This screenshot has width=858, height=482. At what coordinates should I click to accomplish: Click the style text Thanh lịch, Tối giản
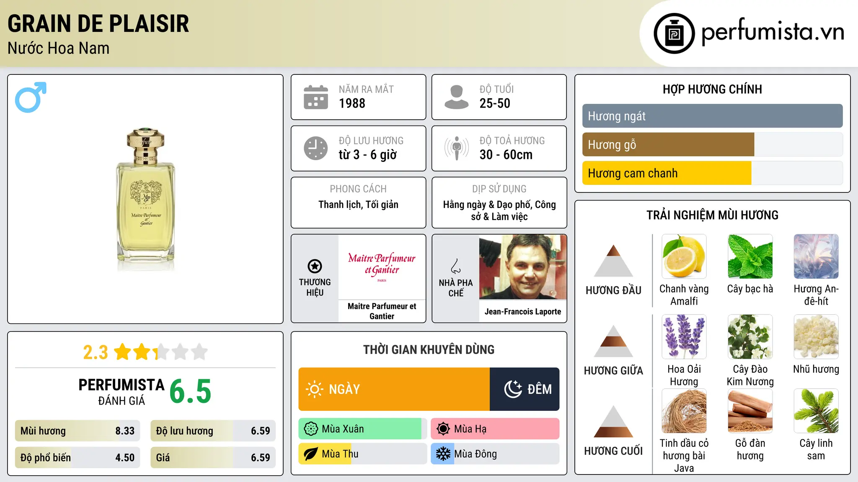click(358, 205)
